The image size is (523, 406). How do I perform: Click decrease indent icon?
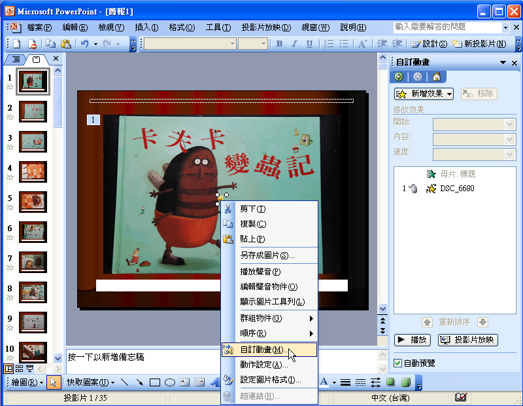382,44
